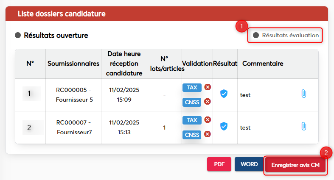Click blue shield result icon for Fournisseur 5

tap(224, 94)
